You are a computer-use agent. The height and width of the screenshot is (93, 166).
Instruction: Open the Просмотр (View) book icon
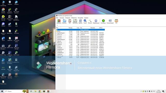tap(75, 21)
